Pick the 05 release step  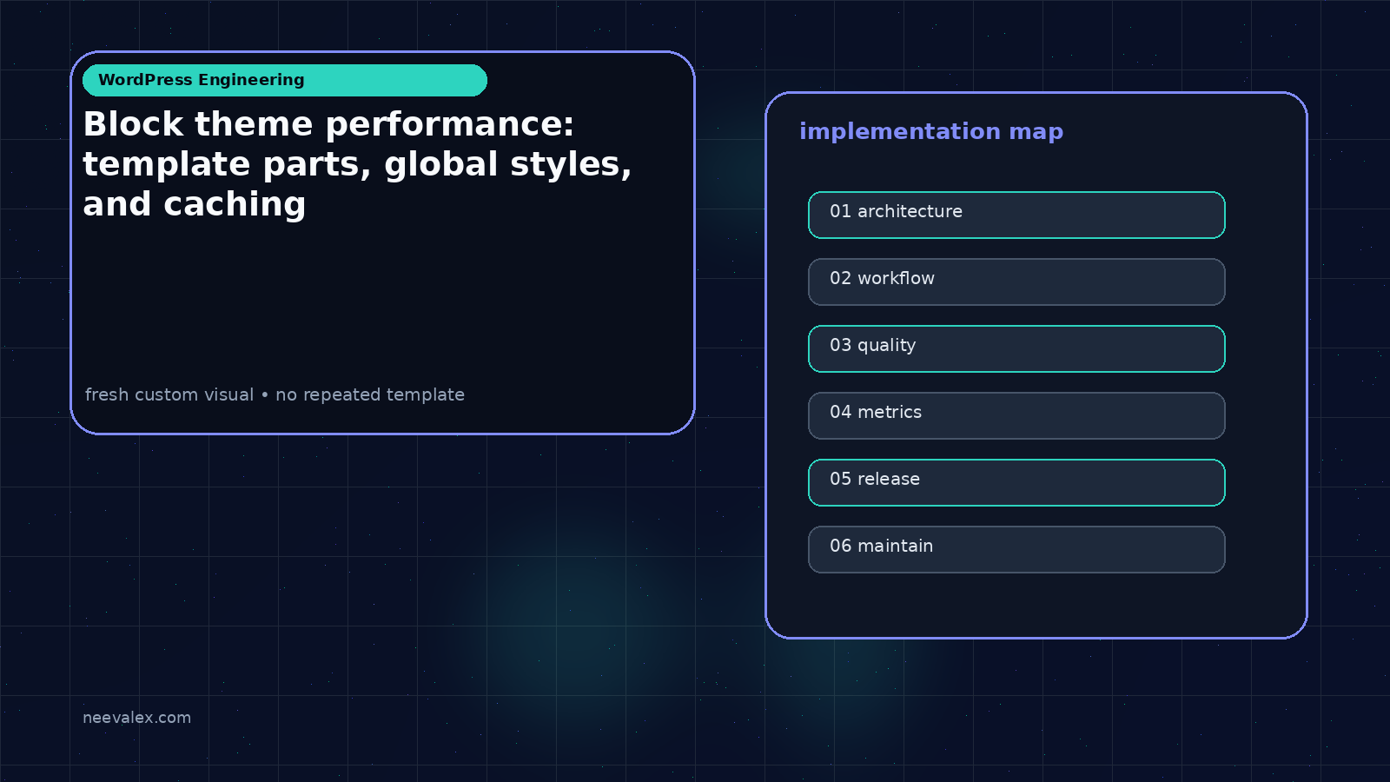click(x=1016, y=482)
